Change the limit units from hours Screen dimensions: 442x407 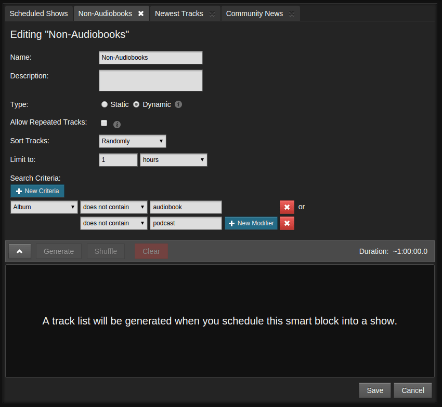(173, 159)
